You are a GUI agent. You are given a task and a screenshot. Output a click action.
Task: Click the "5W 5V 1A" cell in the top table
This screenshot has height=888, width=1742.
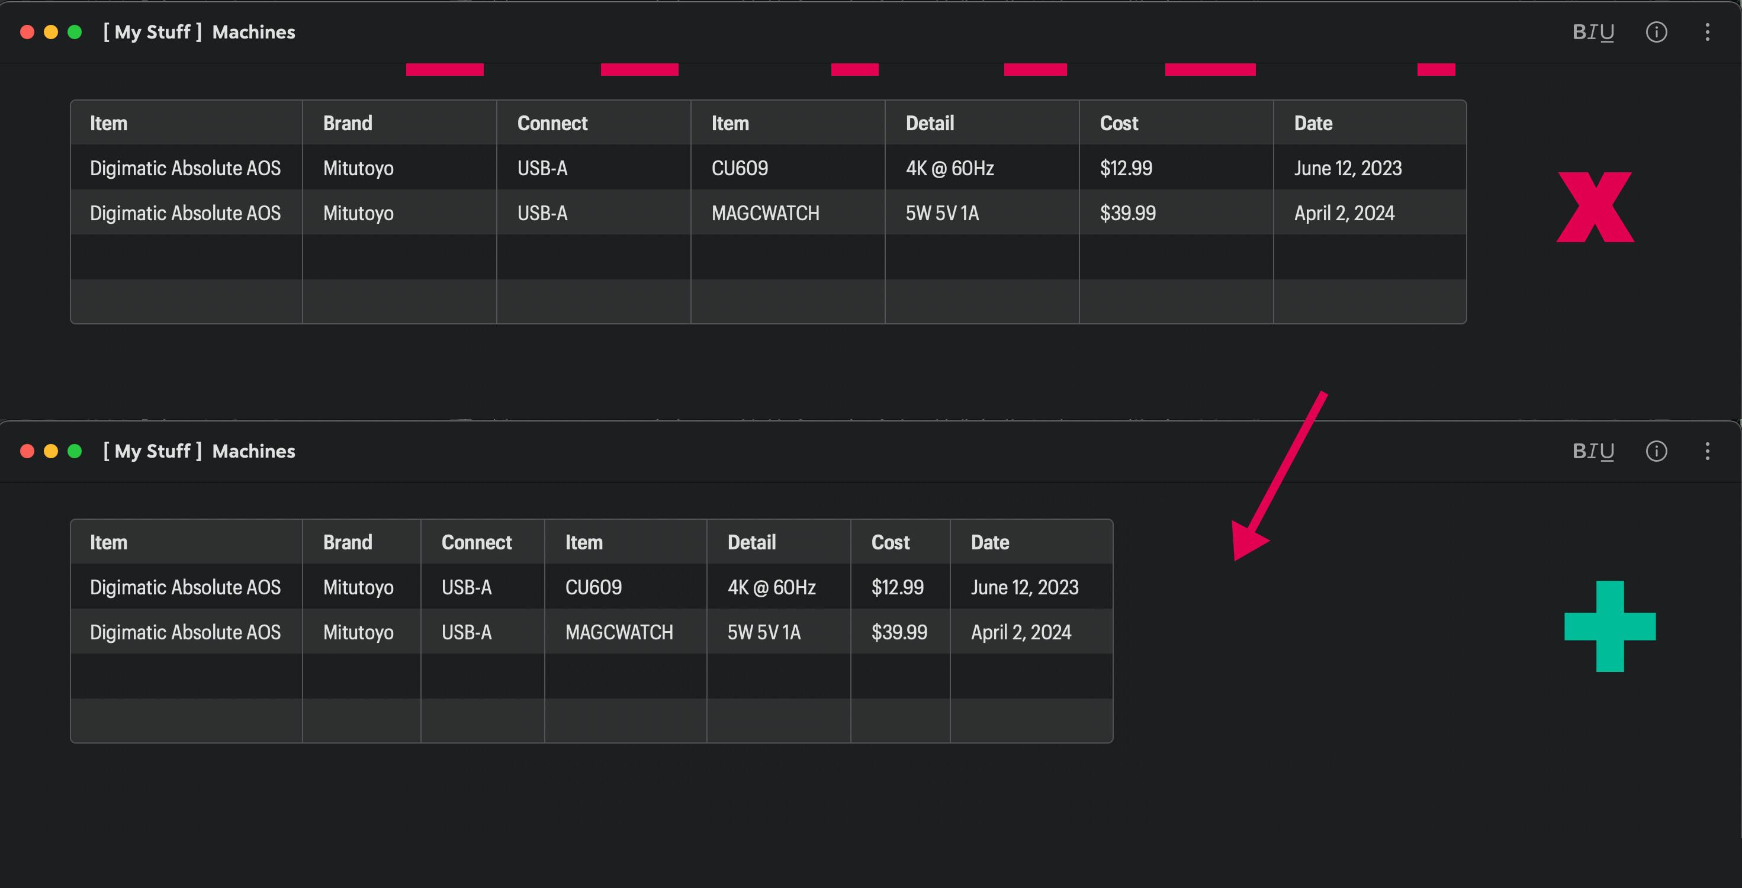[x=982, y=213]
